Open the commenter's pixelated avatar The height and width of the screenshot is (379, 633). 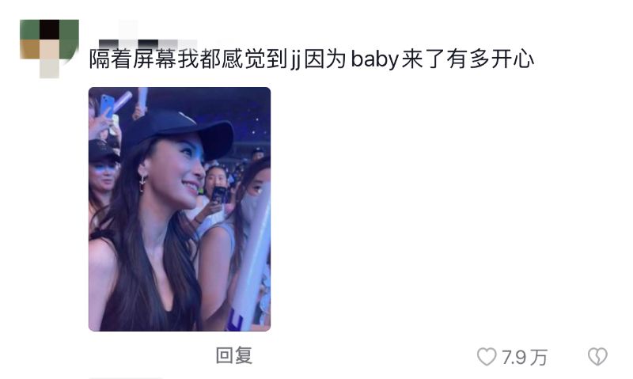[x=49, y=48]
